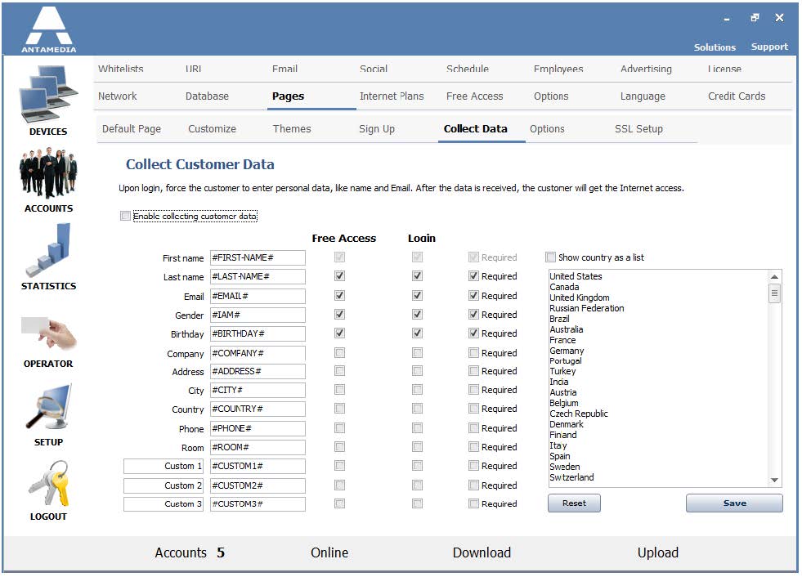The width and height of the screenshot is (802, 577).
Task: Click the Email #EMAIL# input field
Action: point(258,296)
